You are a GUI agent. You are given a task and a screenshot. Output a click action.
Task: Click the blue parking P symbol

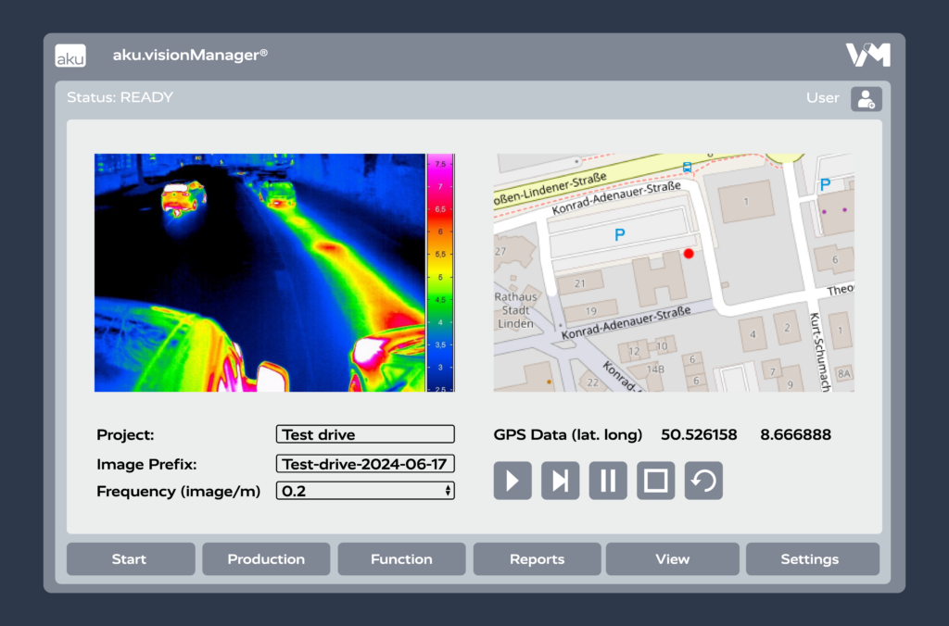620,236
